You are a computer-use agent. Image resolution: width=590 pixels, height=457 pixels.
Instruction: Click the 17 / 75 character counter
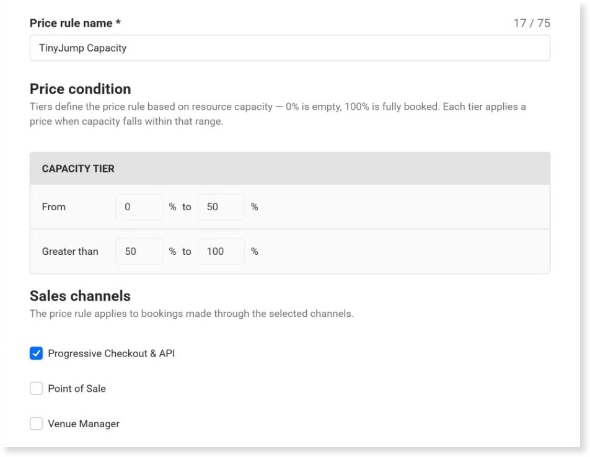pyautogui.click(x=532, y=23)
